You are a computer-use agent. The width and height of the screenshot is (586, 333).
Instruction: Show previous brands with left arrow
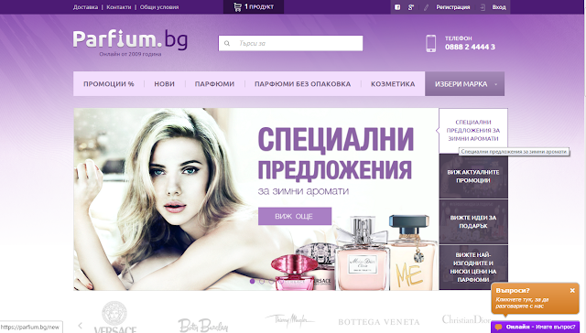(x=80, y=326)
